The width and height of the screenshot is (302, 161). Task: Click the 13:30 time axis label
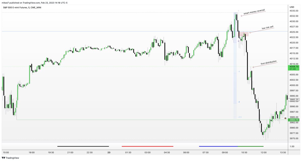point(283,152)
